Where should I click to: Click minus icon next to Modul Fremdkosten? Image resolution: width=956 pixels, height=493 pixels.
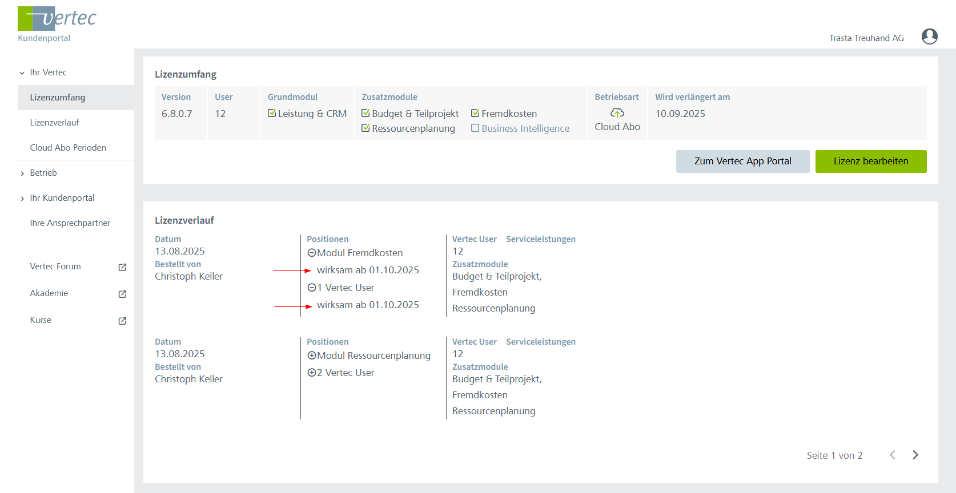click(x=312, y=253)
